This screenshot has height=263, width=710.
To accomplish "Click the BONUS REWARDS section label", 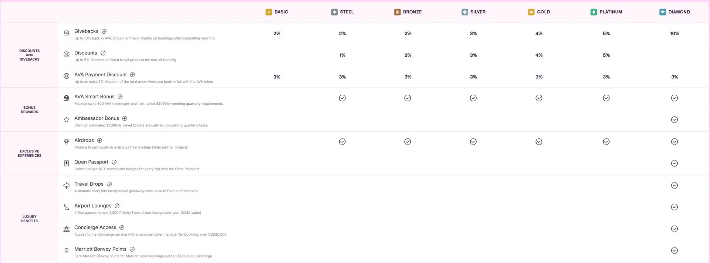I will (x=30, y=110).
